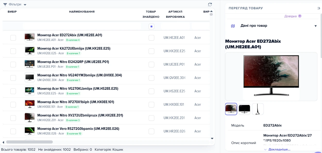Click the XF270X1biiph row monitor icon
The image size is (322, 153).
30,104
